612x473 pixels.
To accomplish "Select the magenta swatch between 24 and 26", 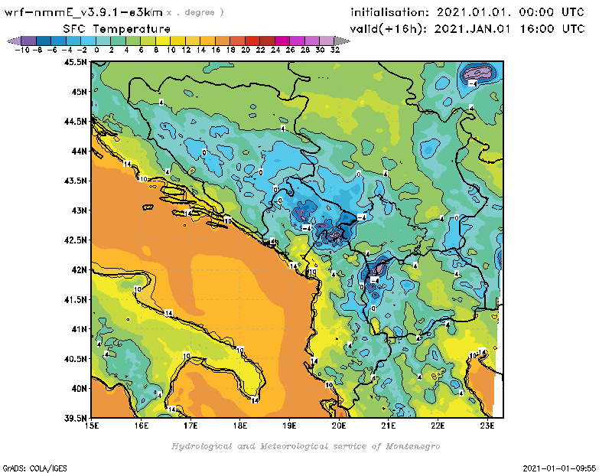I will coord(282,41).
